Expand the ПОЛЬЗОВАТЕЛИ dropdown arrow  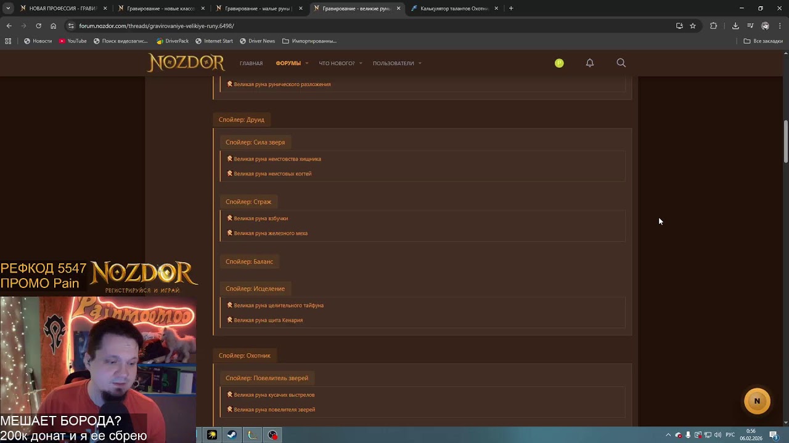coord(420,63)
